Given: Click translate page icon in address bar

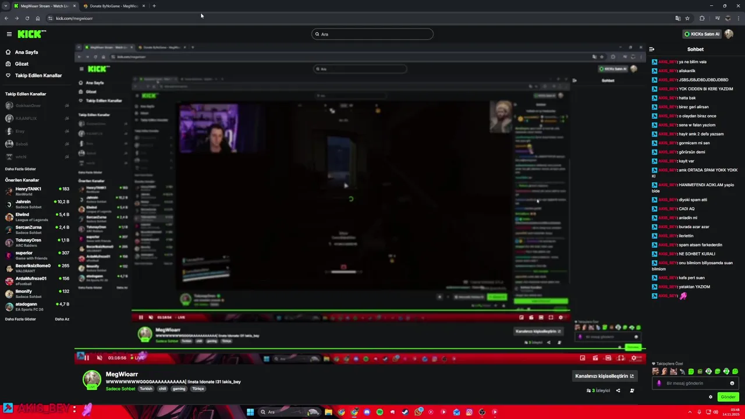Looking at the screenshot, I should coord(677,19).
